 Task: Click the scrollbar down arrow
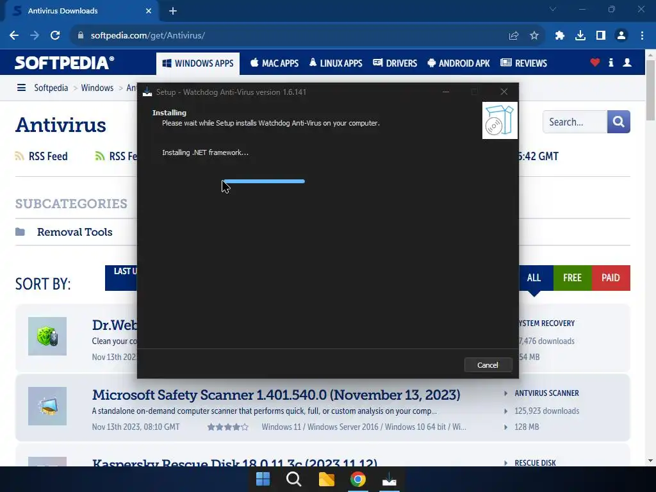651,461
